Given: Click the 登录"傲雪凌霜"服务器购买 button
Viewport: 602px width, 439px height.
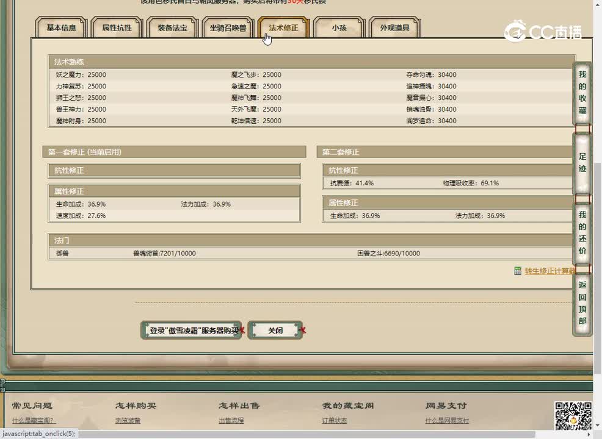Looking at the screenshot, I should click(190, 330).
